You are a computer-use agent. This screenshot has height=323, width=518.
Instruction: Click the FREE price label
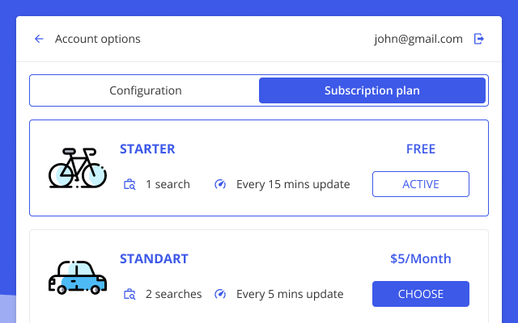pos(421,149)
